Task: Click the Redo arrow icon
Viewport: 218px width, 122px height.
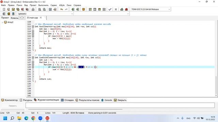Action: (x=66, y=9)
